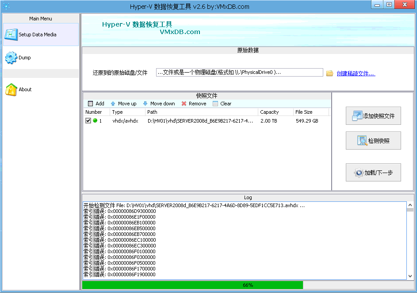Click the Setup Data Media icon

[x=11, y=35]
